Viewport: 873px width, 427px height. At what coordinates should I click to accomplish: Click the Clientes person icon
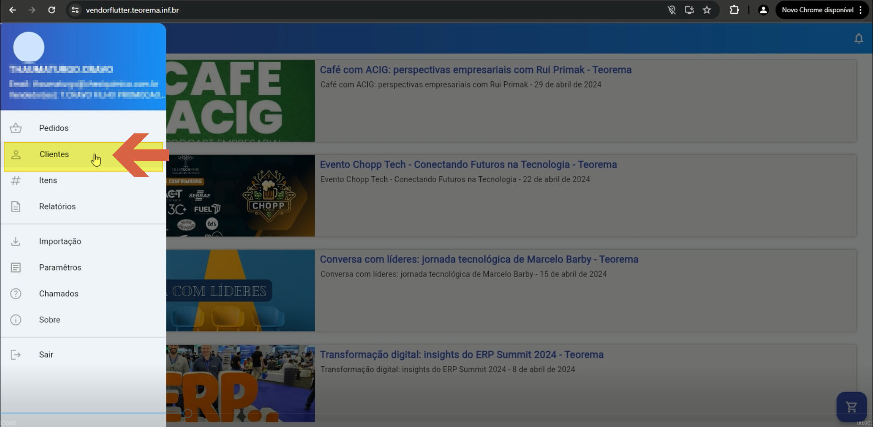(x=16, y=154)
